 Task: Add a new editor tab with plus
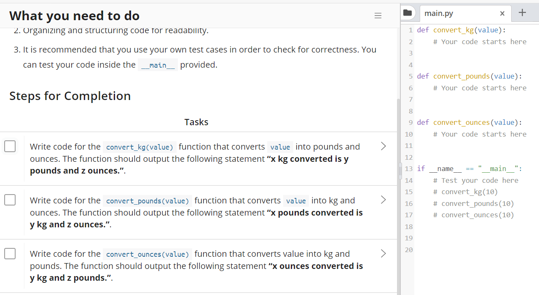click(x=522, y=13)
